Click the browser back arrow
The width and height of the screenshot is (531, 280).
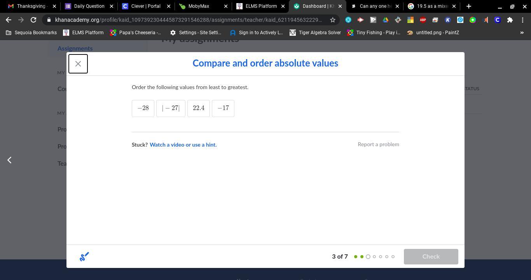9,20
